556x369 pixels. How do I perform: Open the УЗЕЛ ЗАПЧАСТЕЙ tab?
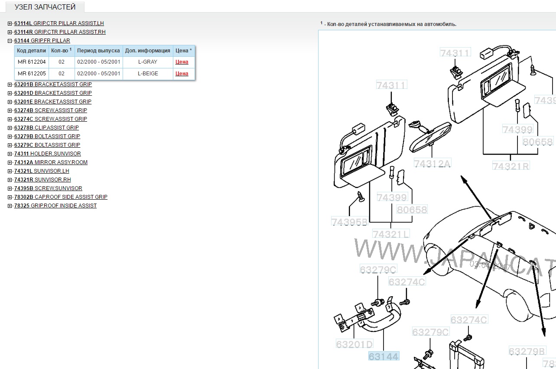45,7
